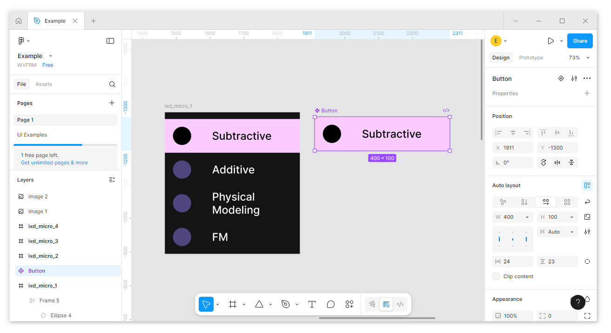Click the Present play button
The height and width of the screenshot is (333, 611).
pos(551,41)
